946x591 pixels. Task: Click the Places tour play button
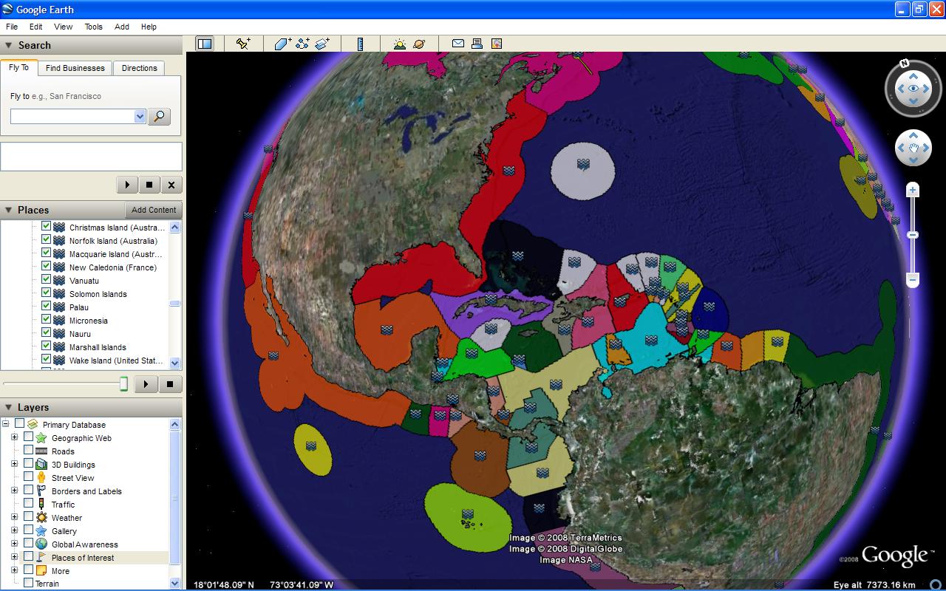click(x=146, y=384)
